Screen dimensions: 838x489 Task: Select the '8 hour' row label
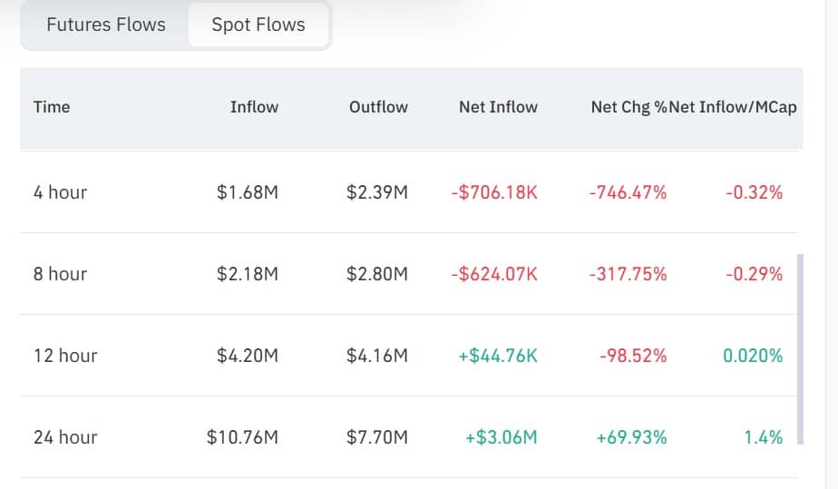click(60, 274)
